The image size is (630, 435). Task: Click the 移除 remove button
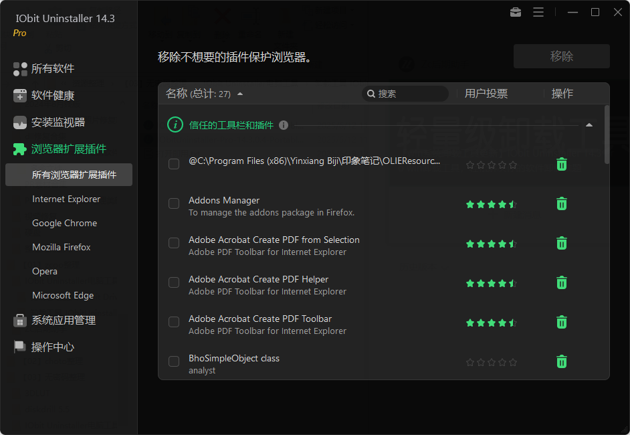click(561, 56)
